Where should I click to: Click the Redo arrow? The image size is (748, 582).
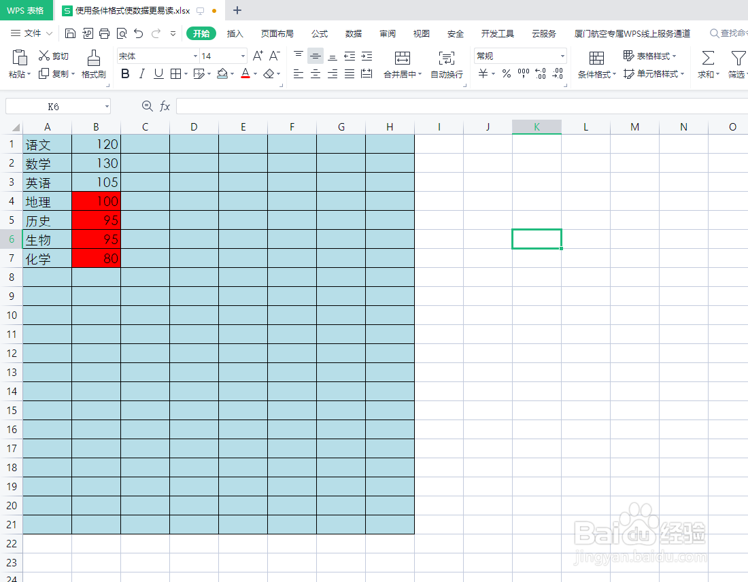(x=156, y=33)
